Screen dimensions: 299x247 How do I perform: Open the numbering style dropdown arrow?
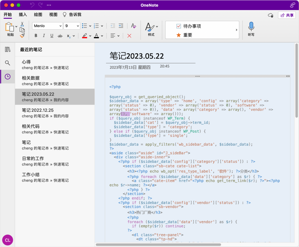[x=102, y=26]
